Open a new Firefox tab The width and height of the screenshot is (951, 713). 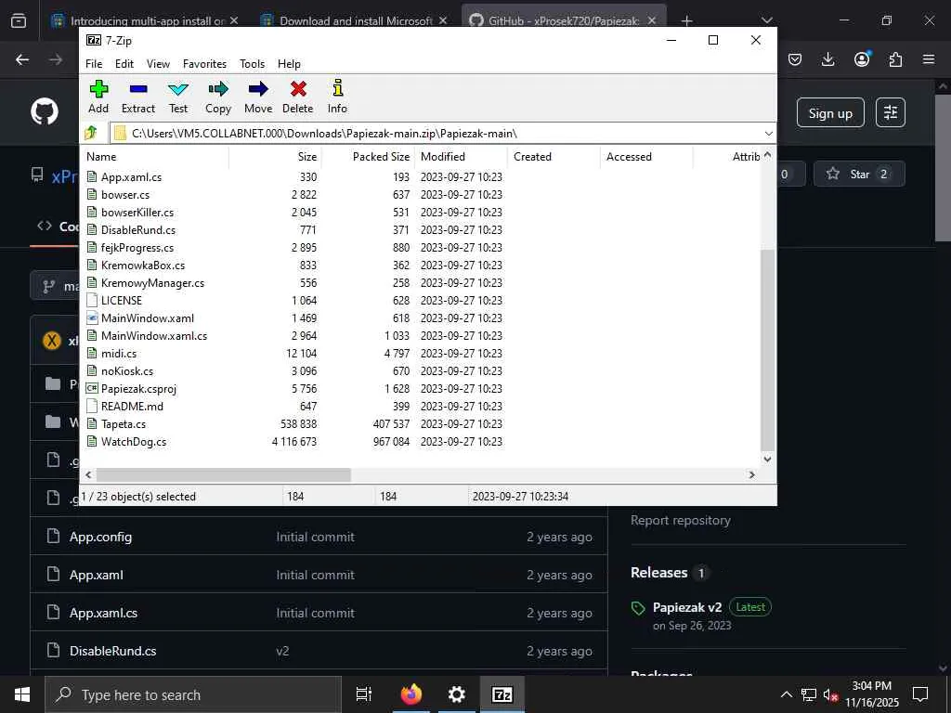click(x=686, y=21)
